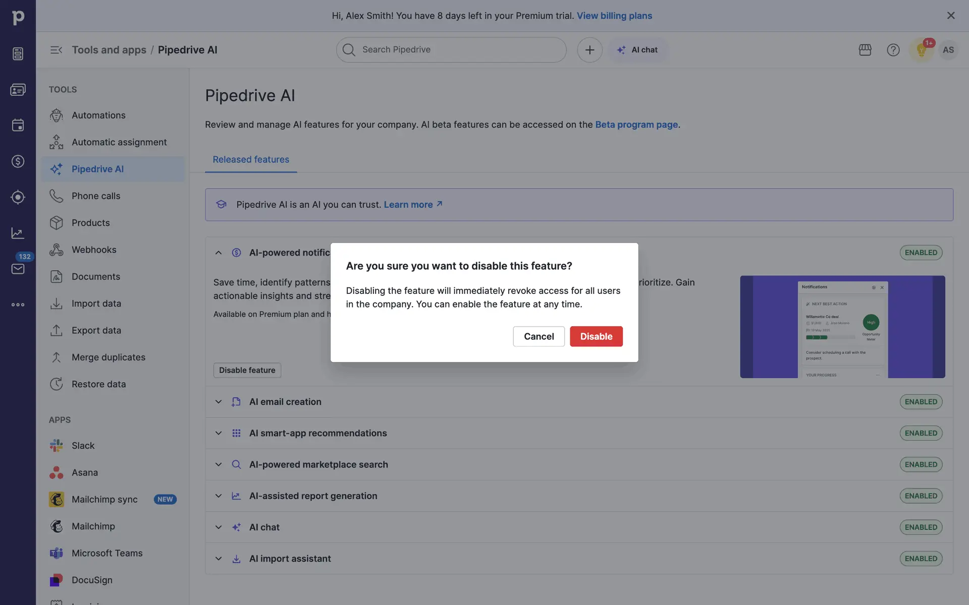Collapse sidebar using menu toggle icon
This screenshot has height=605, width=969.
pyautogui.click(x=56, y=50)
